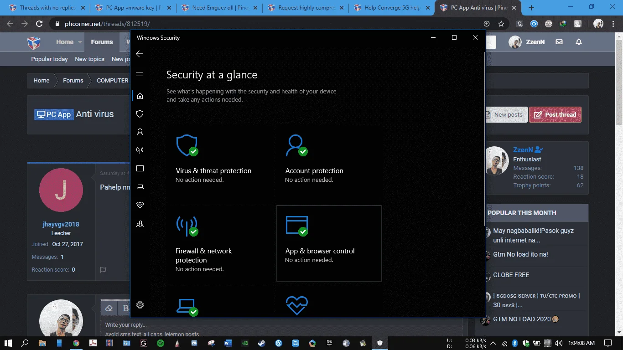The width and height of the screenshot is (623, 350).
Task: Open Firewall & network antenna icon in sidebar
Action: 140,150
